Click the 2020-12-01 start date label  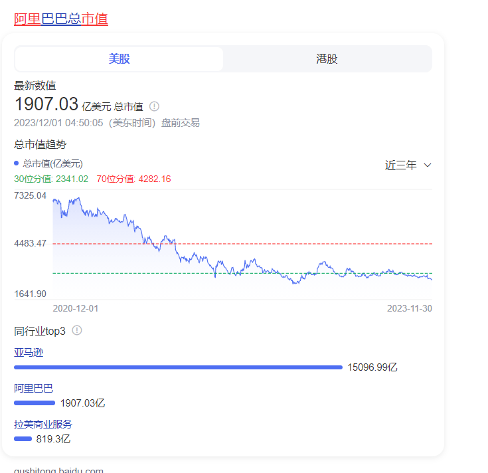pos(76,309)
